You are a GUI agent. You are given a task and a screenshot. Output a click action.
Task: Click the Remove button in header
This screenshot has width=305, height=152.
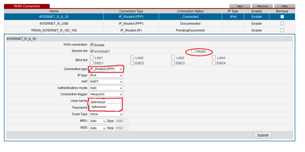tap(262, 6)
